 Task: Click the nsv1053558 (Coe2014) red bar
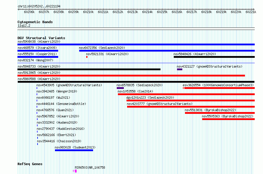186,94
